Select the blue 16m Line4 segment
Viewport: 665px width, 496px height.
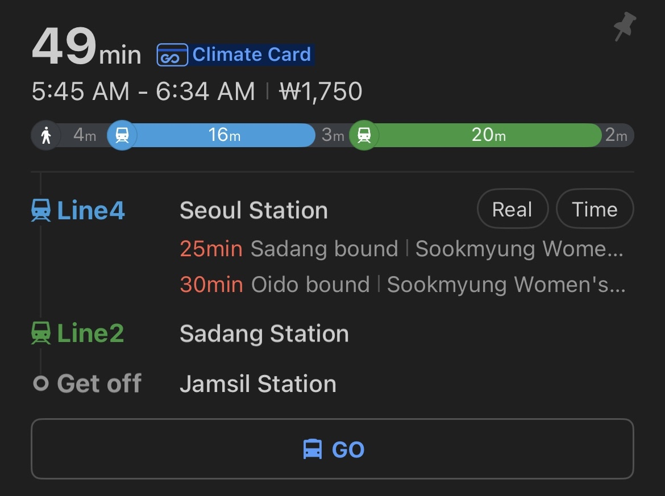[225, 136]
